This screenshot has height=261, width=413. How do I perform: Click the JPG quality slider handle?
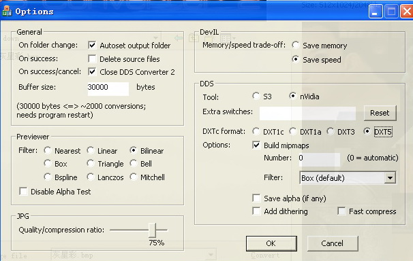tap(152, 230)
